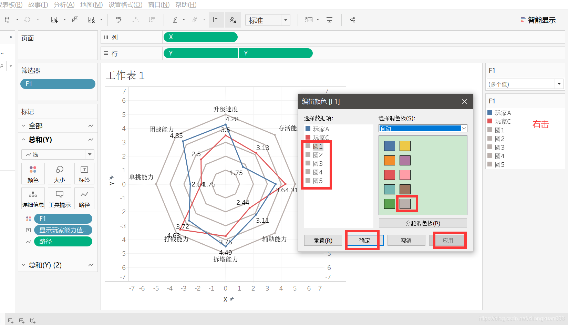Click the X pill on columns shelf

point(200,37)
